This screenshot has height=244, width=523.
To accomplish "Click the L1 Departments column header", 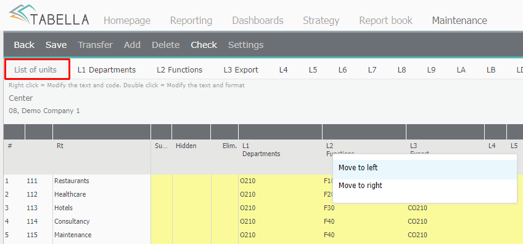I will 261,150.
